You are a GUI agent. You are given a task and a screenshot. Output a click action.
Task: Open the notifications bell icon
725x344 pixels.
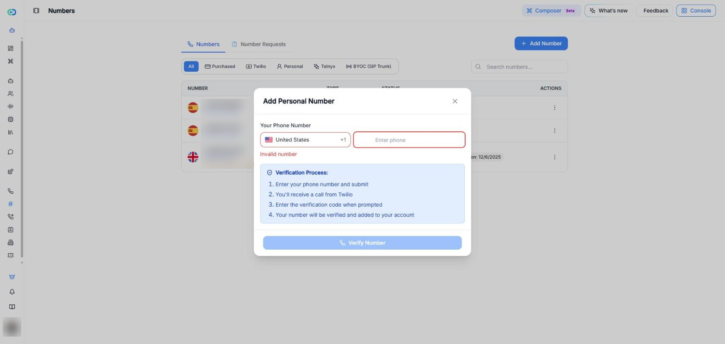(x=12, y=292)
